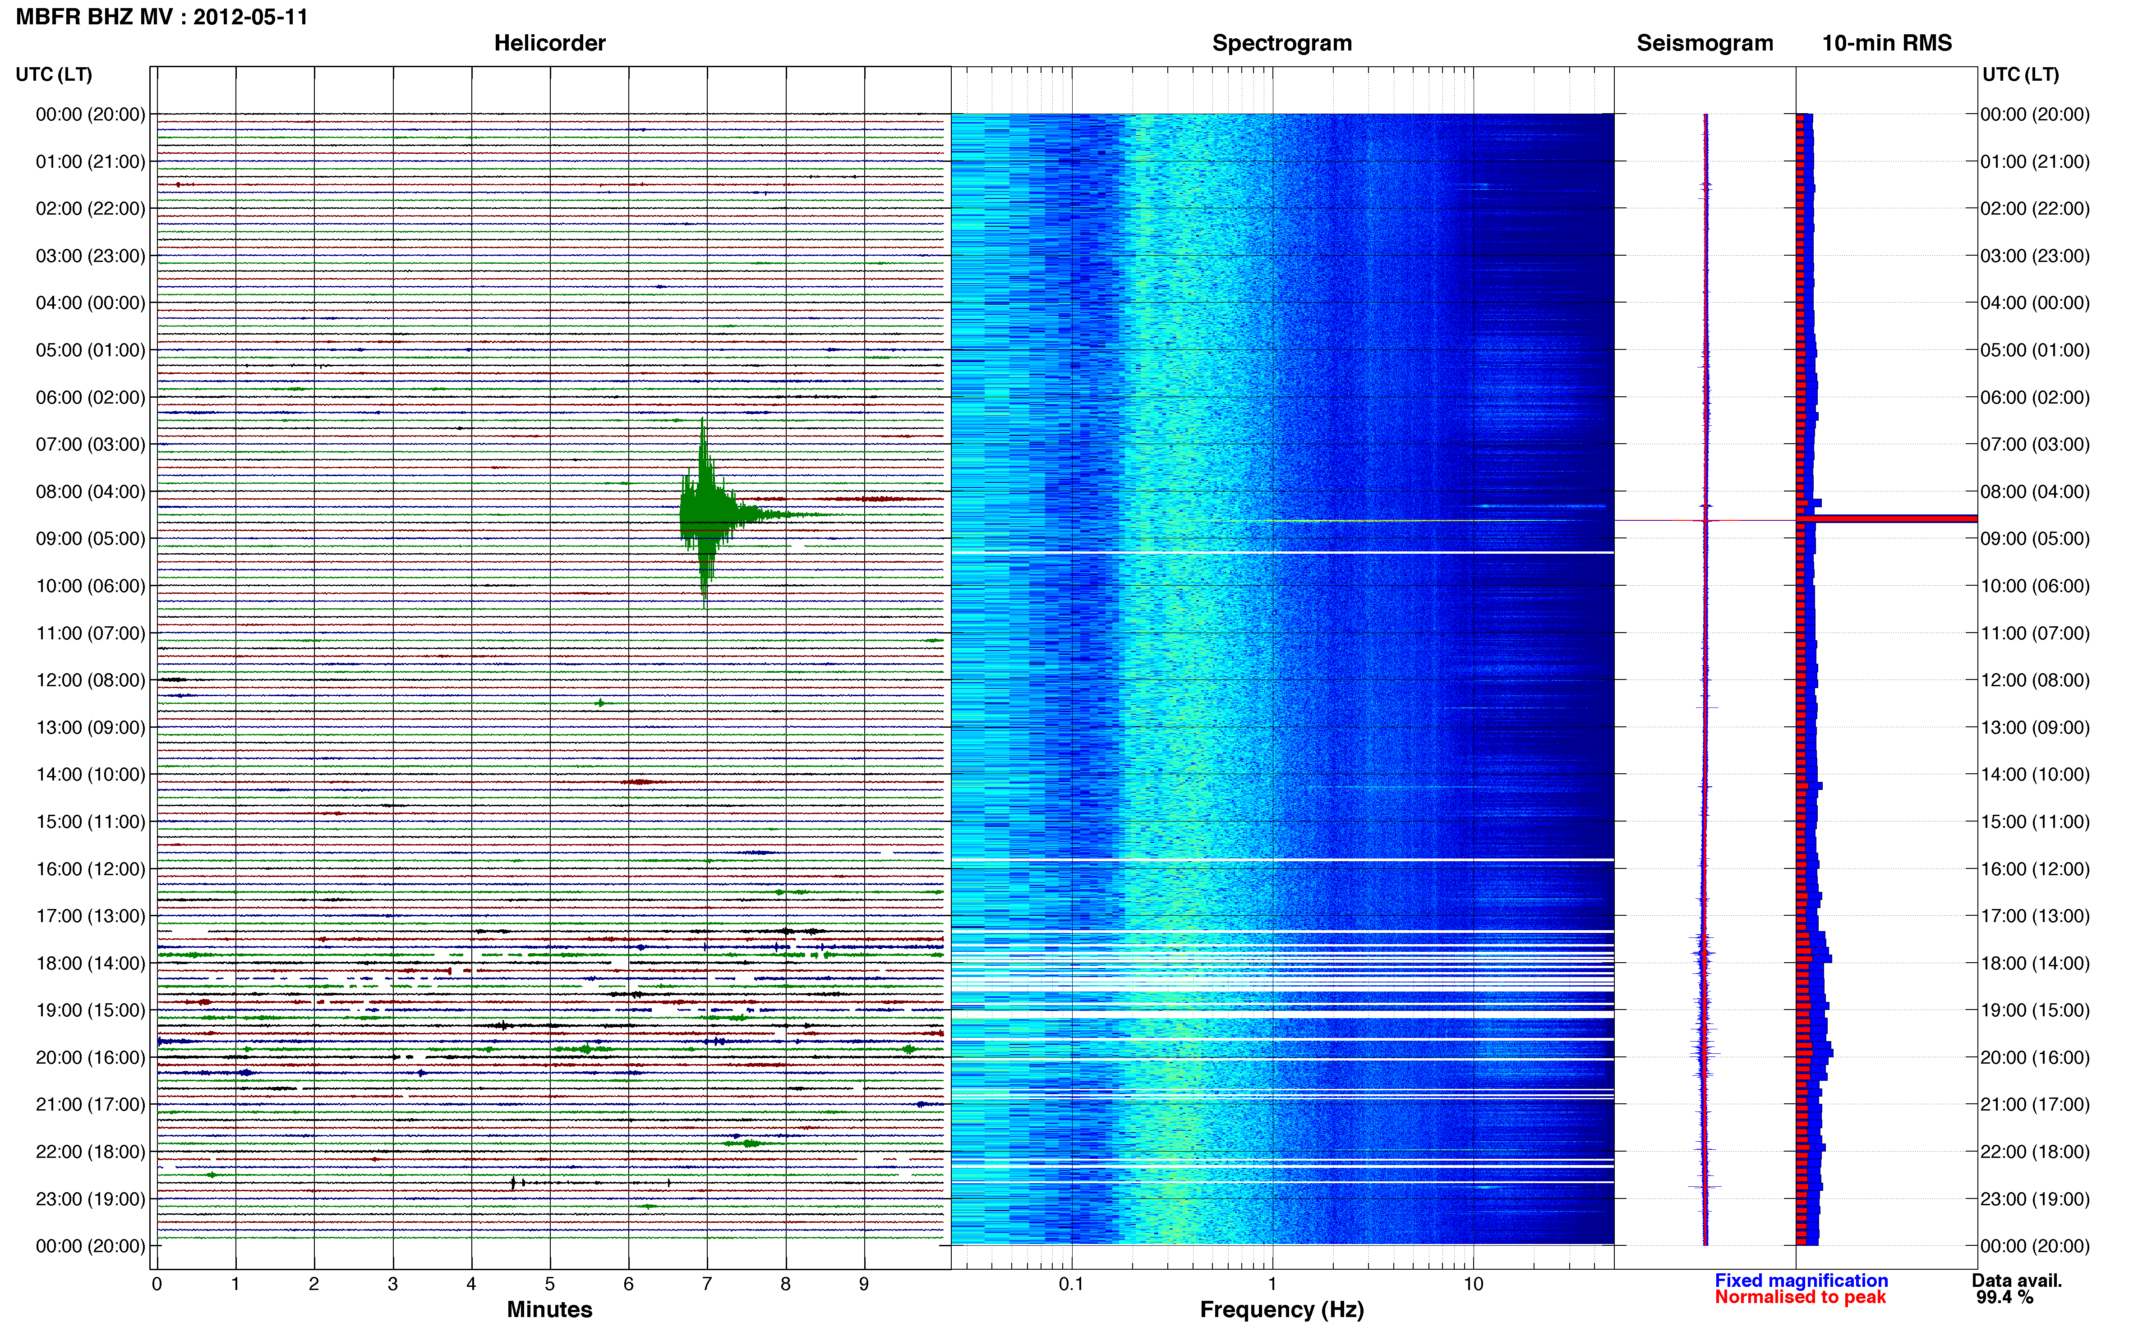The width and height of the screenshot is (2138, 1336).
Task: Click the longest red RMS bar near 08:30
Action: click(1887, 519)
